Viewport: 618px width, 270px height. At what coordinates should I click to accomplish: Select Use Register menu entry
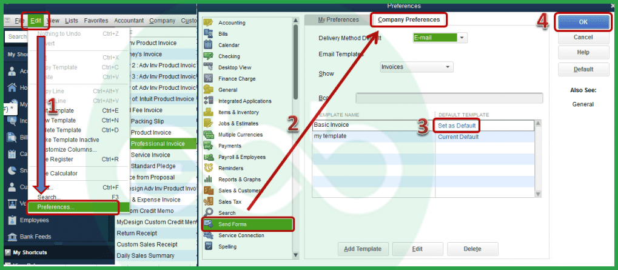coord(78,159)
